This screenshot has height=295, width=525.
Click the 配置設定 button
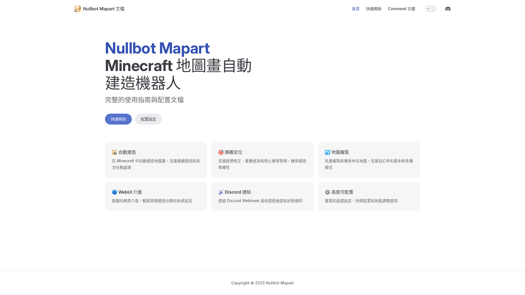[x=148, y=119]
